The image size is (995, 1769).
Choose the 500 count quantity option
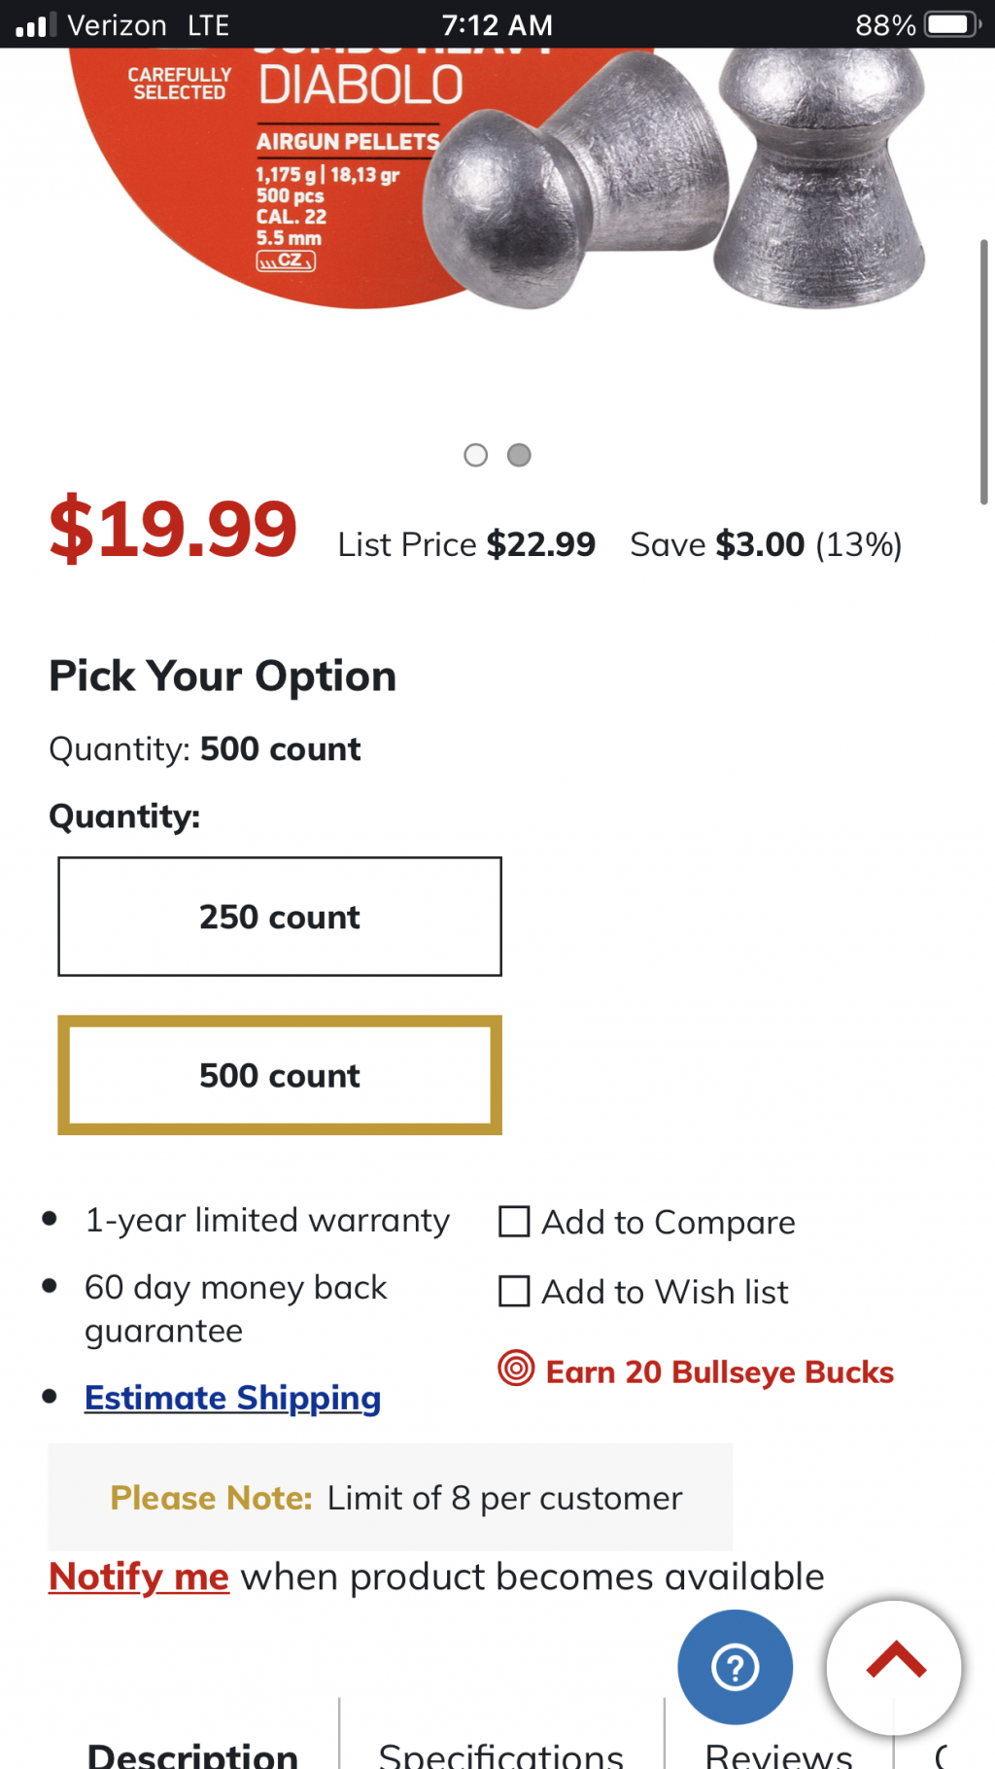pyautogui.click(x=280, y=1075)
